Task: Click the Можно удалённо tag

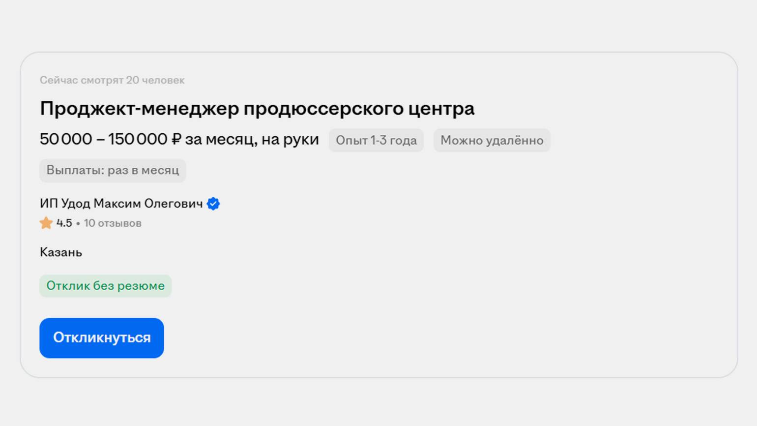Action: click(x=492, y=141)
